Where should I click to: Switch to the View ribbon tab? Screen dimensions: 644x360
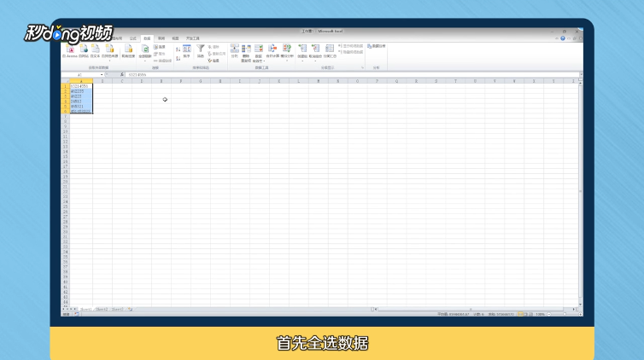point(175,38)
